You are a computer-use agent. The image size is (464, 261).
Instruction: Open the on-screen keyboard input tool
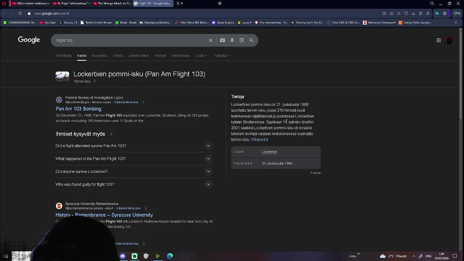click(223, 40)
